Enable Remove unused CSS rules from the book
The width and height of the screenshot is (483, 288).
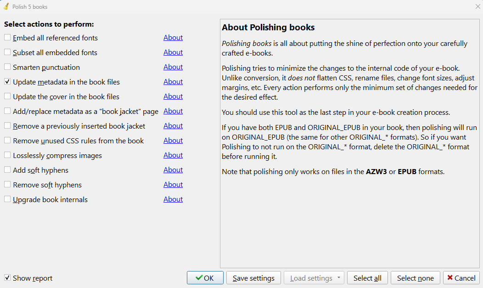(7, 141)
